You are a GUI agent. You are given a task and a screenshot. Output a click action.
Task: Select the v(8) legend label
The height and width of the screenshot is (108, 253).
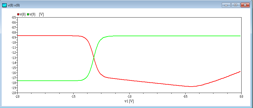tap(23, 14)
